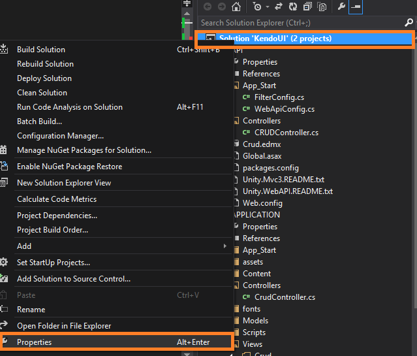Image resolution: width=417 pixels, height=356 pixels.
Task: Expand the Add submenu
Action: 116,246
